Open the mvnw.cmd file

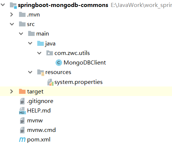[41, 130]
